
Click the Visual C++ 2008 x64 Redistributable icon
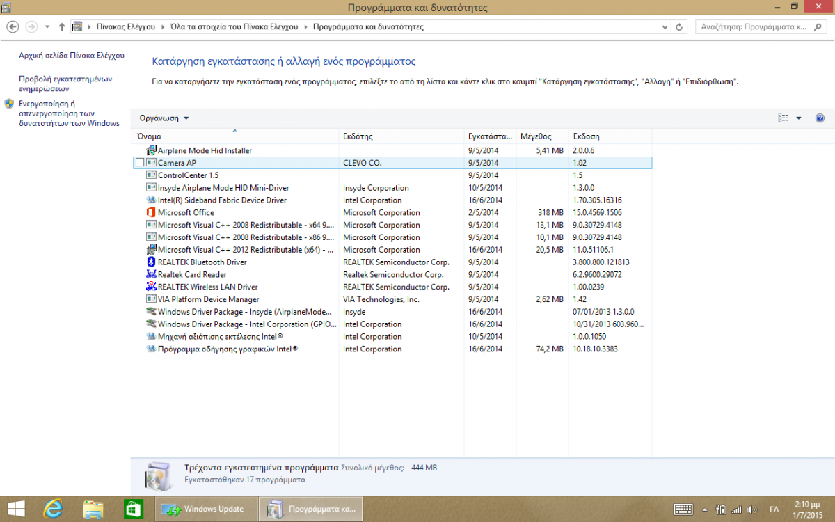coord(152,225)
